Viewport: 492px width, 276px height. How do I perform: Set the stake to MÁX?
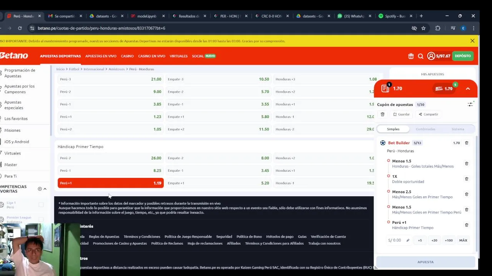point(463,240)
